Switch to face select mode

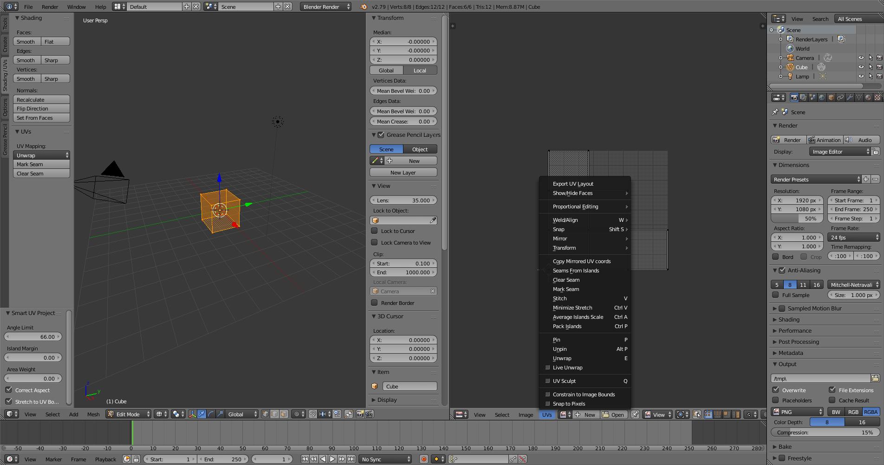pyautogui.click(x=284, y=414)
